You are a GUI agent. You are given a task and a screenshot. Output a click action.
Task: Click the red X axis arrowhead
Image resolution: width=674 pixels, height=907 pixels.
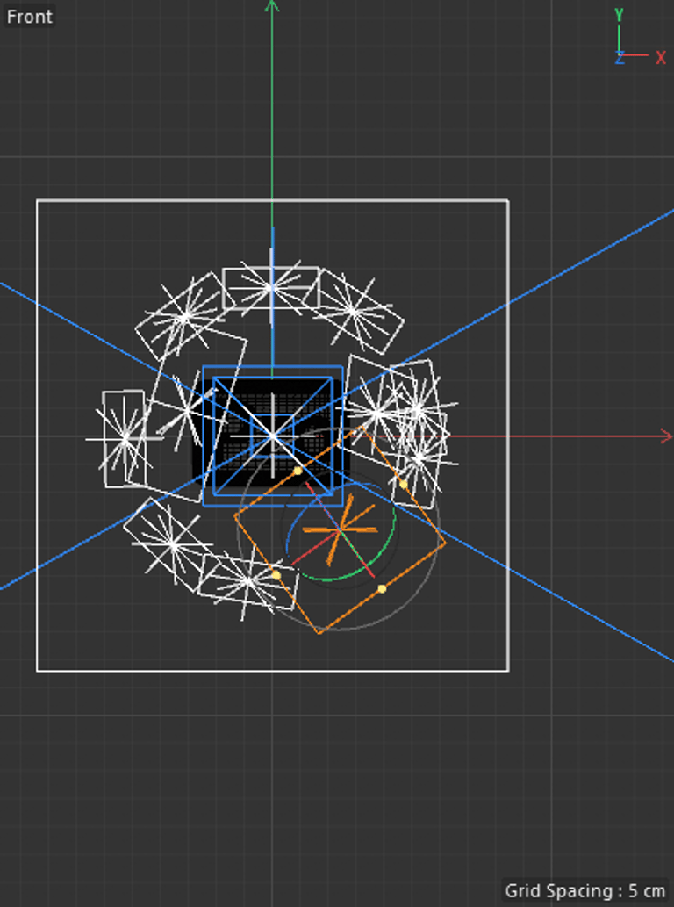click(666, 436)
